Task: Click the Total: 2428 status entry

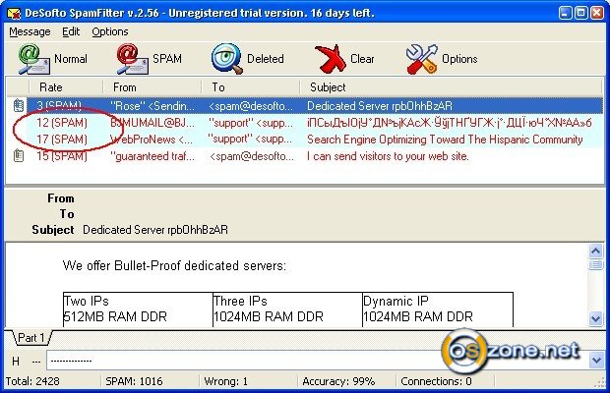Action: tap(32, 381)
